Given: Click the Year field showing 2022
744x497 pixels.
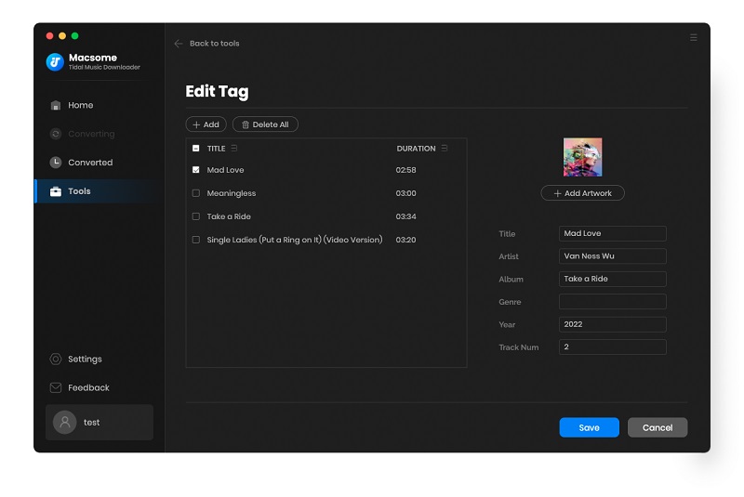Looking at the screenshot, I should coord(613,324).
